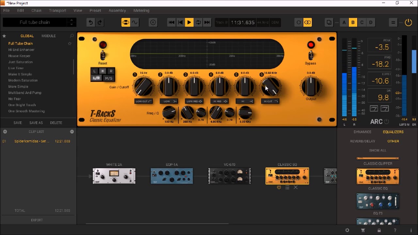Viewport: 418px width, 235px height.
Task: Select M/S processing mode
Action: [109, 78]
